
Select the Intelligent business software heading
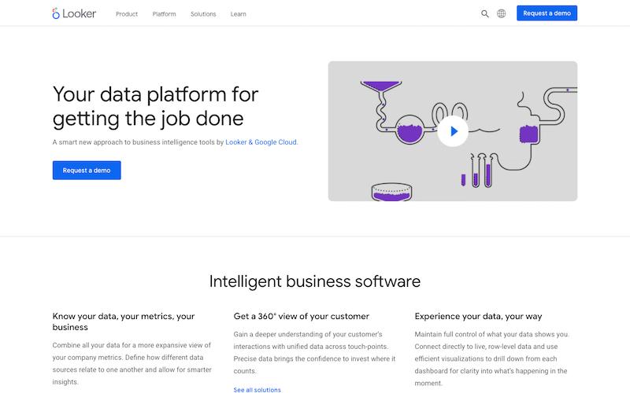coord(315,282)
